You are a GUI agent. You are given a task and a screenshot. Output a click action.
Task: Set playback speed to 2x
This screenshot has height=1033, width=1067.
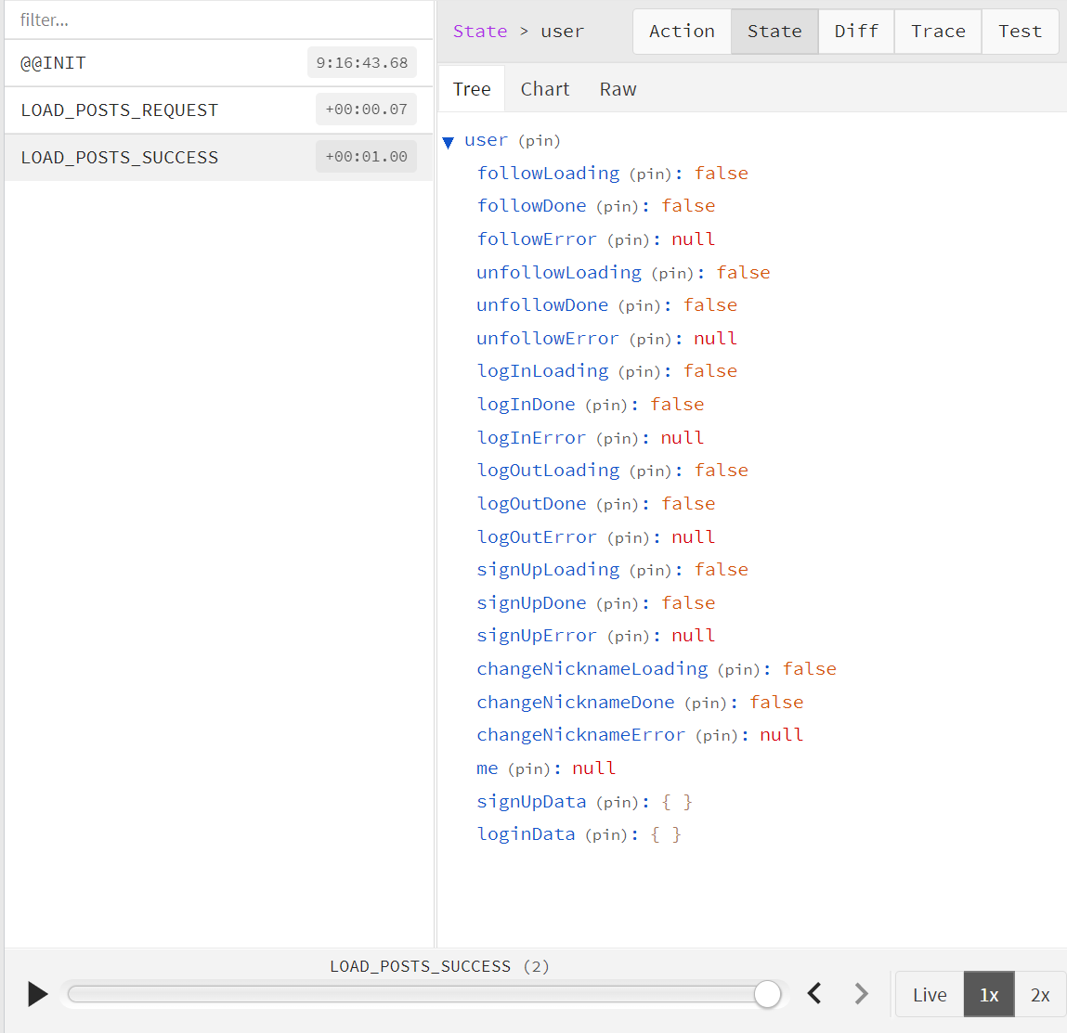coord(1040,994)
